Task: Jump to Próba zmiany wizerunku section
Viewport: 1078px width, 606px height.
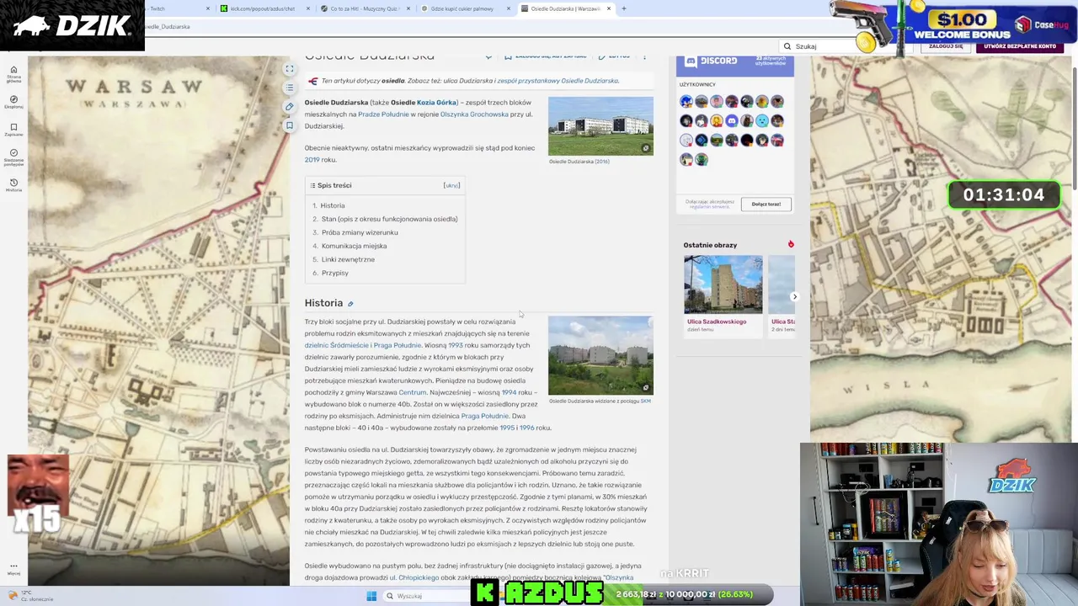Action: 360,232
